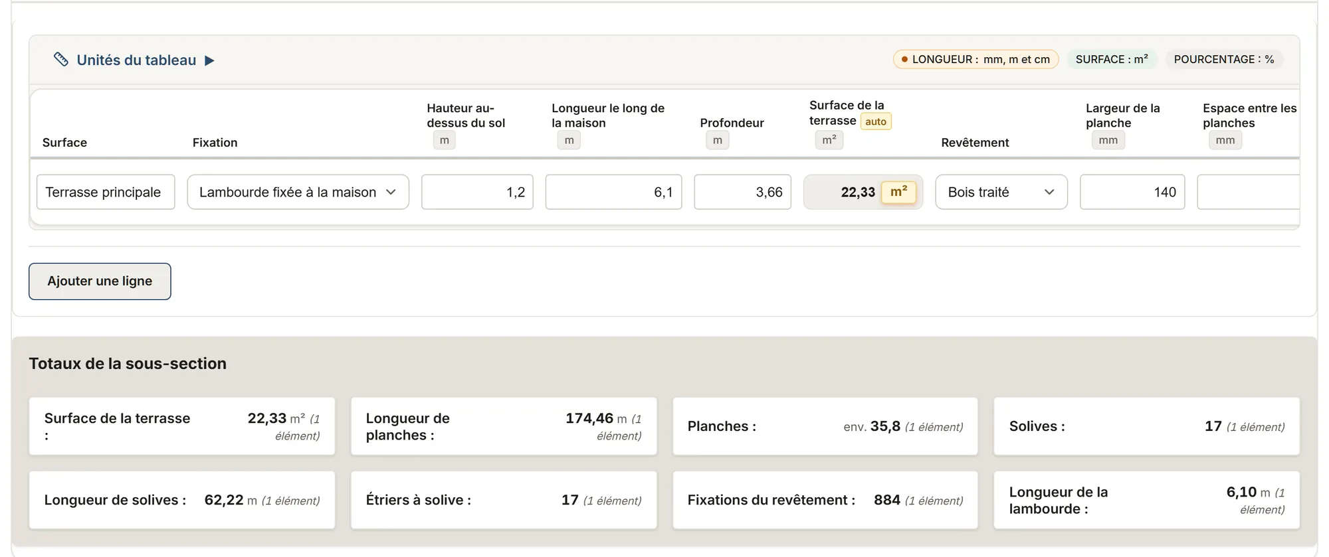This screenshot has width=1329, height=557.
Task: Open the Unités du tableau heading
Action: (x=136, y=60)
